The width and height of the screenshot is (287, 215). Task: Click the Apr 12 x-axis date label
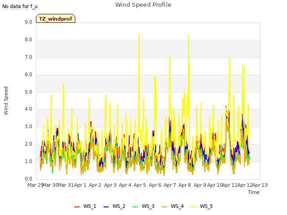click(x=245, y=185)
